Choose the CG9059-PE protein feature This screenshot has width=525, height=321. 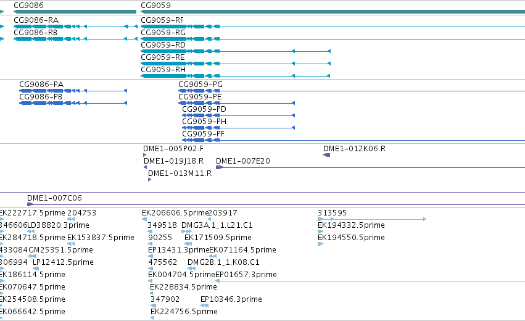(200, 97)
